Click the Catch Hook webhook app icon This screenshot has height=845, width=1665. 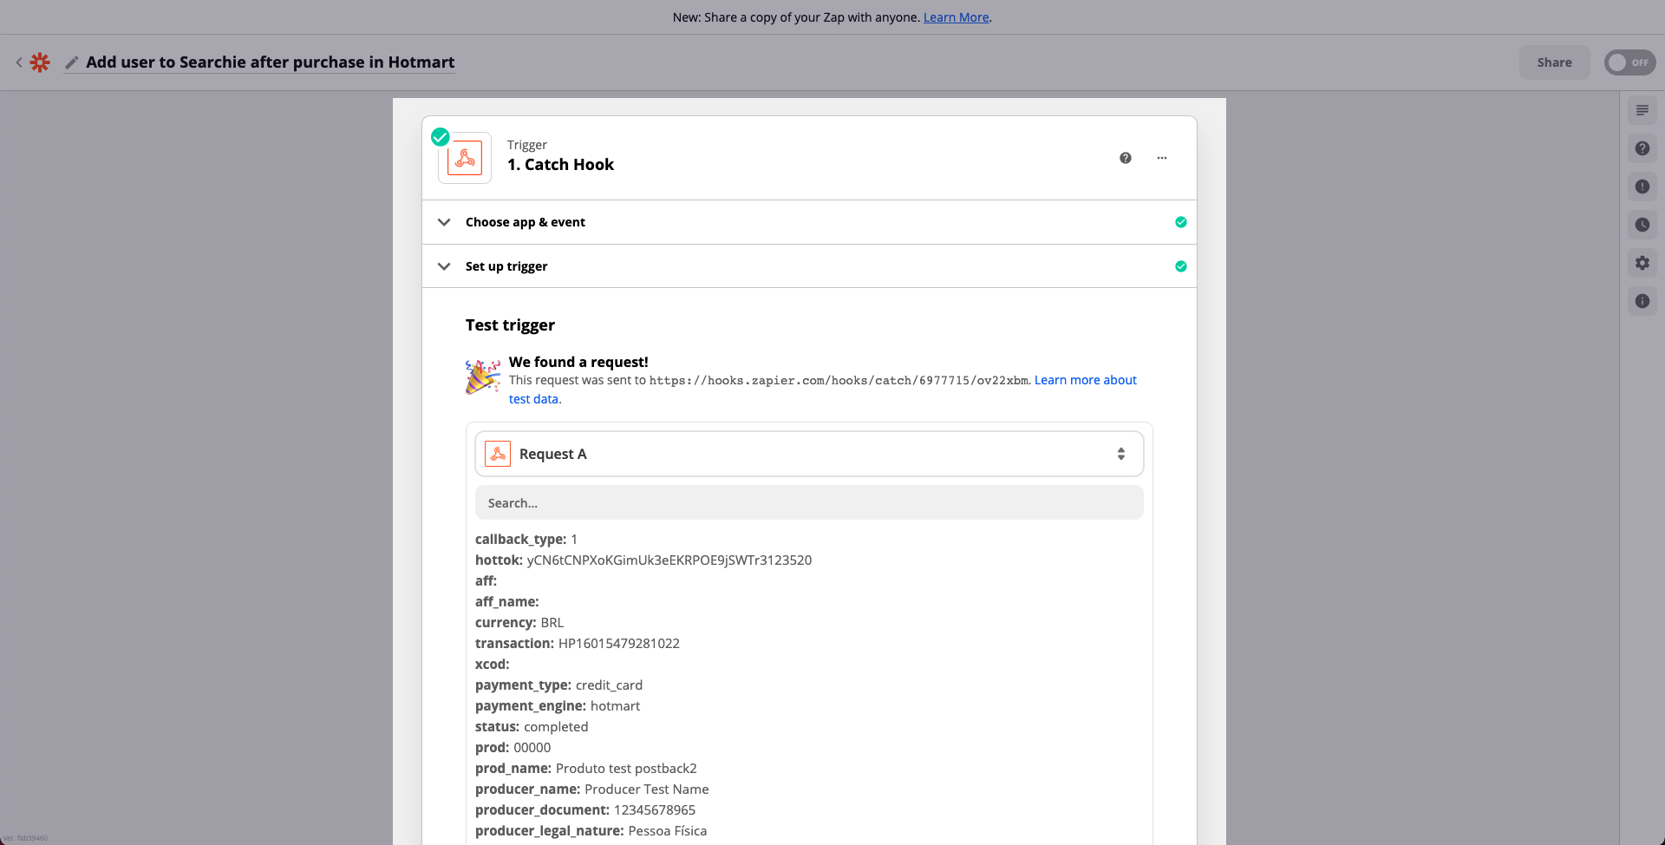click(465, 158)
